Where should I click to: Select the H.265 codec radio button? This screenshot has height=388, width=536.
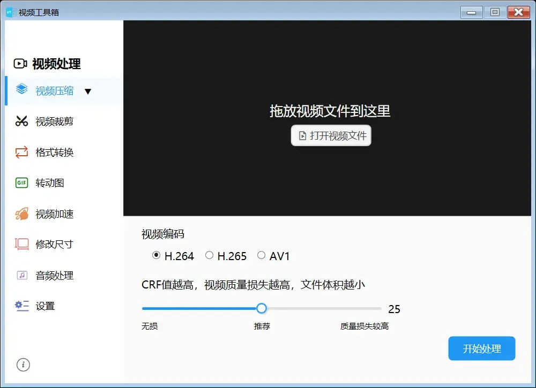[209, 255]
